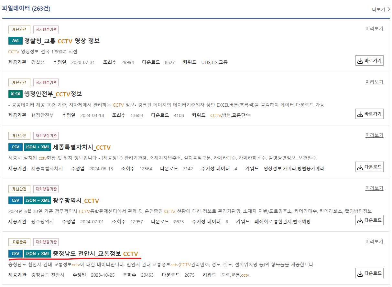Click 교통물류 tag on 천안시 entry
The image size is (392, 287).
tap(19, 242)
